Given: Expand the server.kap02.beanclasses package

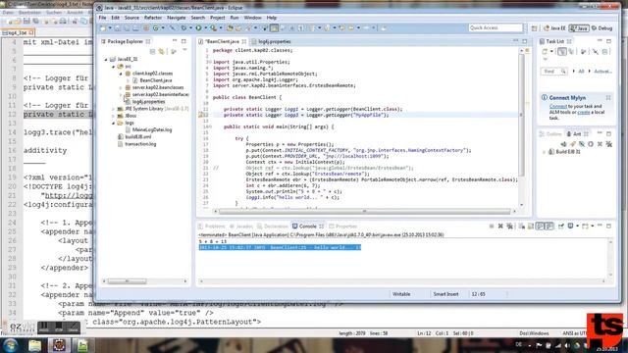Looking at the screenshot, I should tap(121, 87).
